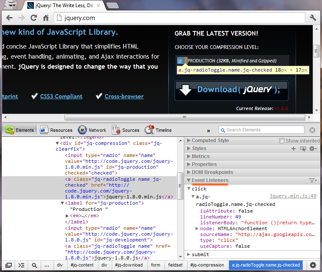Select #jq-download in breadcrumb
This screenshot has height=272, width=322.
coord(129,265)
